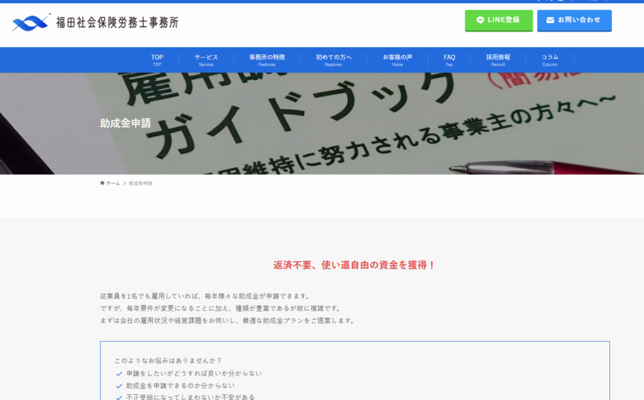Click the 福田社会保険労務士事務所 logo icon
Viewport: 644px width, 400px height.
coord(31,23)
